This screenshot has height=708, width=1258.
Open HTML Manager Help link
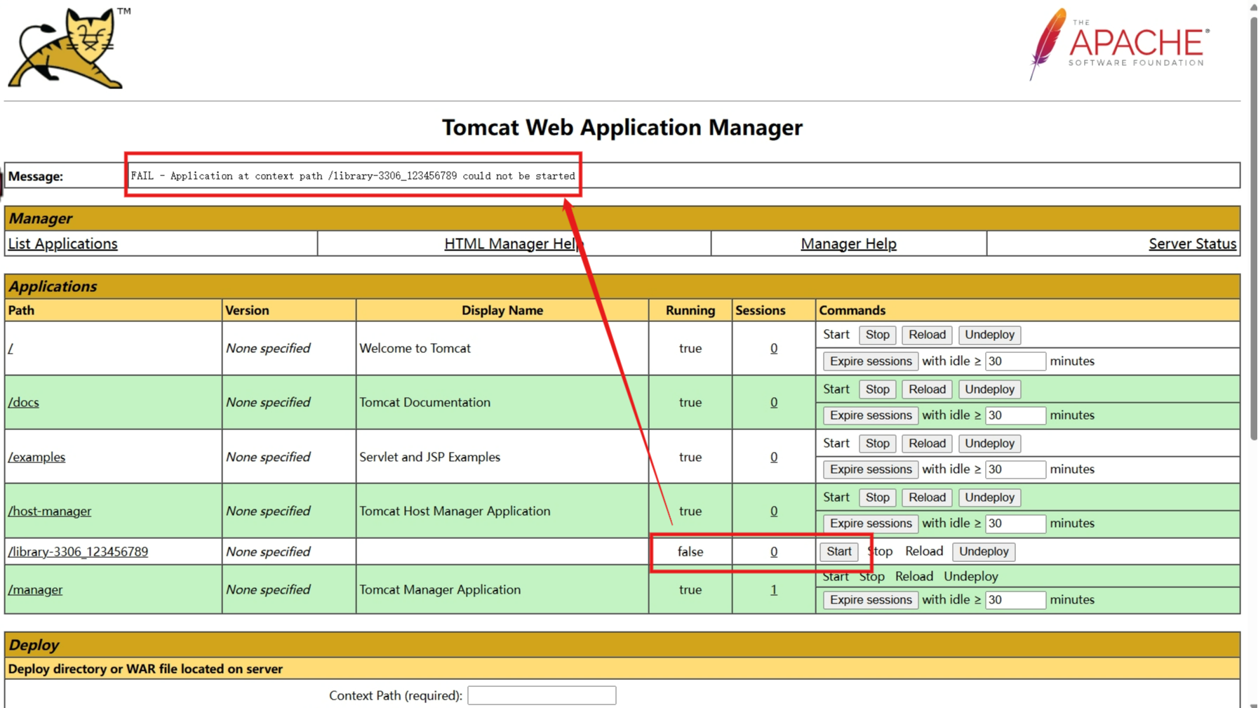click(x=514, y=243)
